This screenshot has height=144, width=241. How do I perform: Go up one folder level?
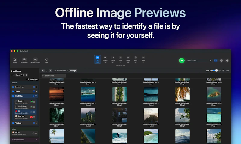[x=50, y=71]
